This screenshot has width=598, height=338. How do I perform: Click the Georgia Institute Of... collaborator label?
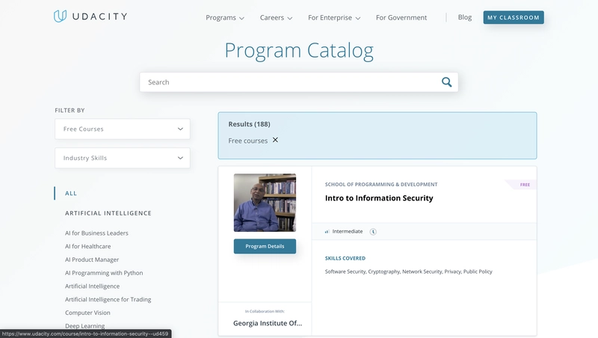[268, 323]
